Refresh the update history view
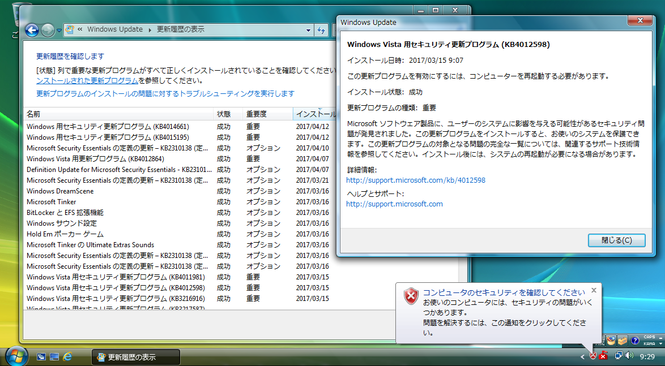This screenshot has height=366, width=665. click(322, 29)
